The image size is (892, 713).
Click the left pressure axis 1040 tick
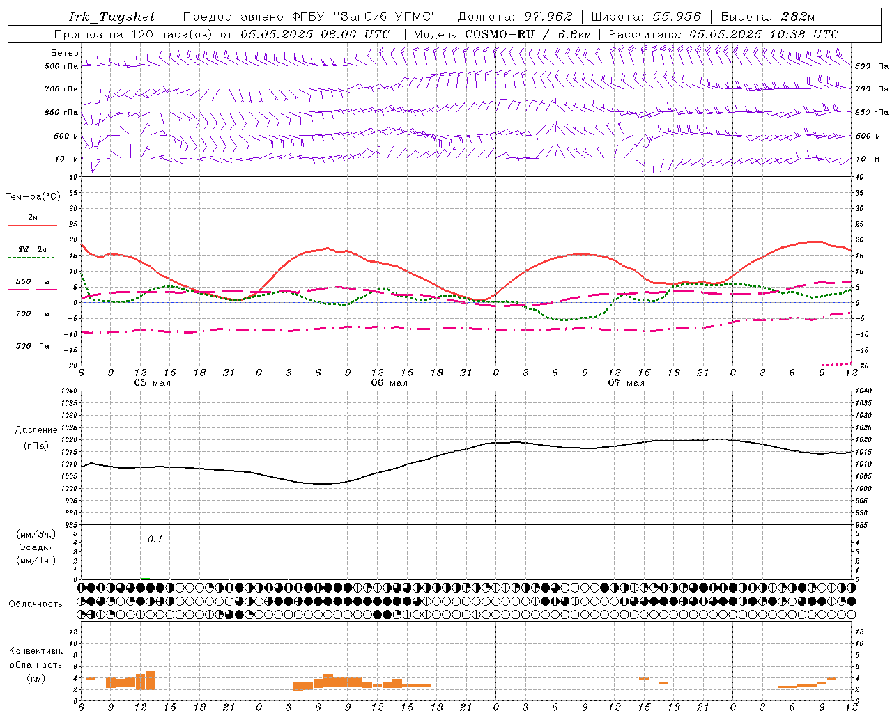pos(69,391)
